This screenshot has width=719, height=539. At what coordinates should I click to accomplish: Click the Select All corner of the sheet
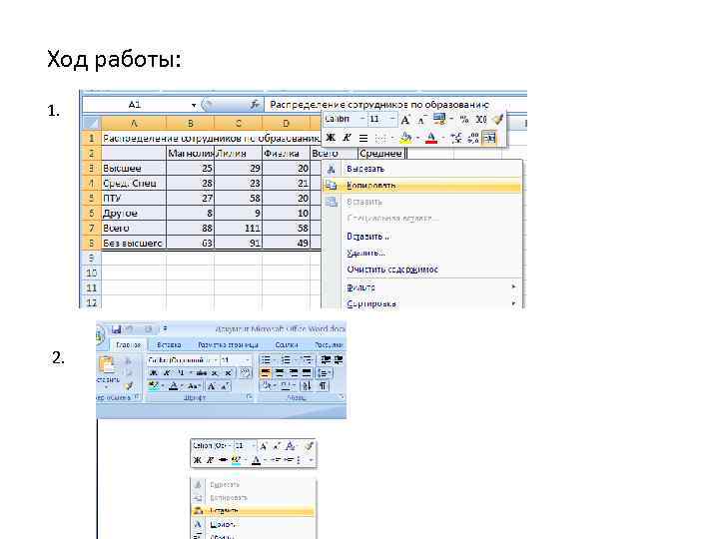91,124
